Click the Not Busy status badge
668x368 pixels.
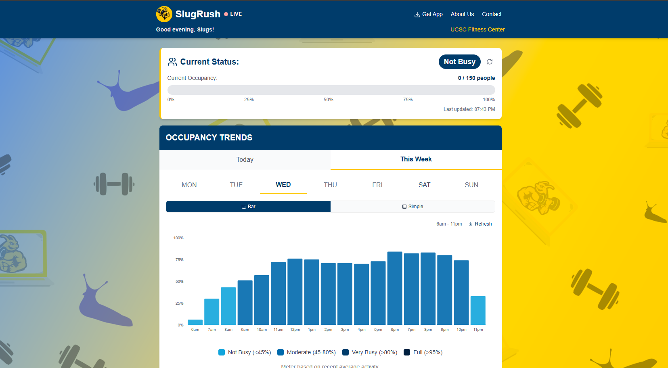[460, 62]
